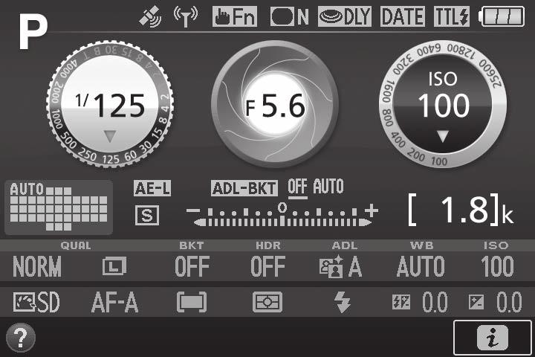The image size is (535, 357).
Task: Select the exposure compensation icon
Action: [476, 303]
